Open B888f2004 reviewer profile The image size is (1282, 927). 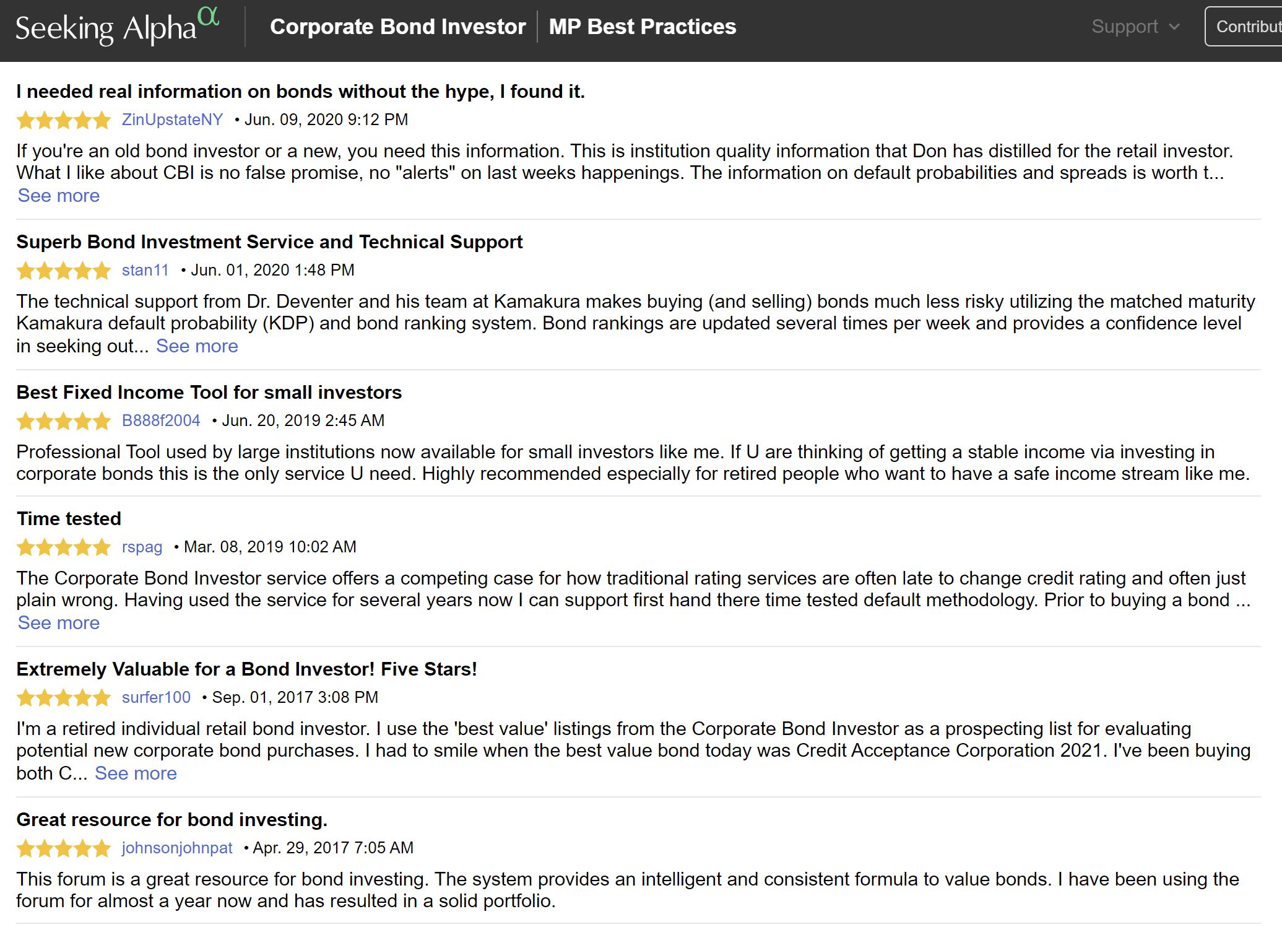click(161, 420)
